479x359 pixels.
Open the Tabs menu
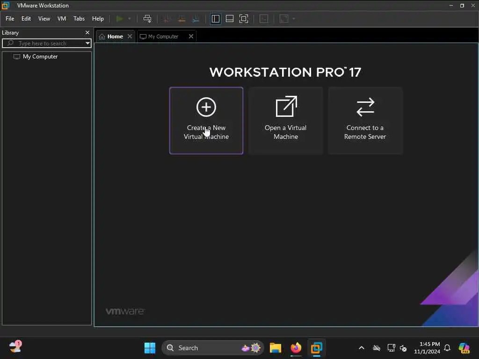[79, 19]
